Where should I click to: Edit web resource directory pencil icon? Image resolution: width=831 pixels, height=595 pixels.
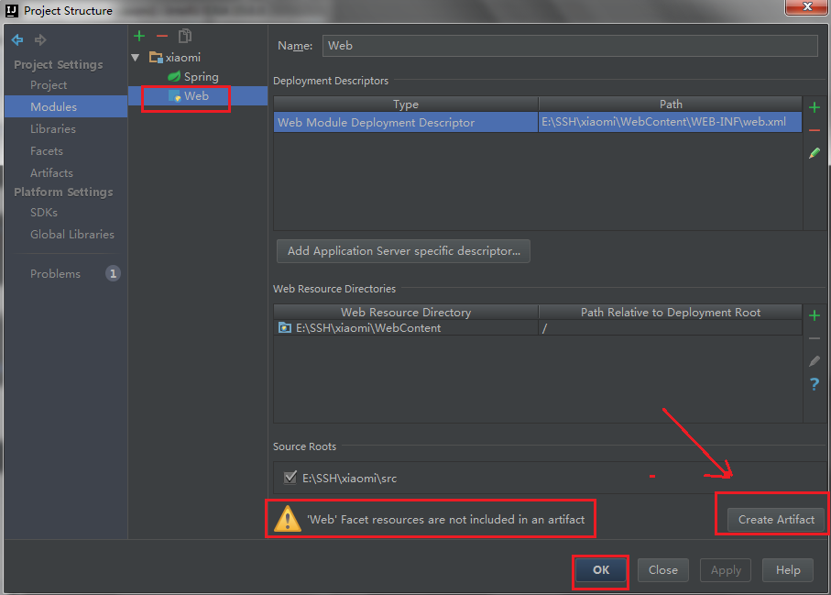point(815,361)
